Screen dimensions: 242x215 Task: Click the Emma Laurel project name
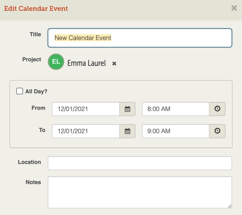click(x=86, y=63)
